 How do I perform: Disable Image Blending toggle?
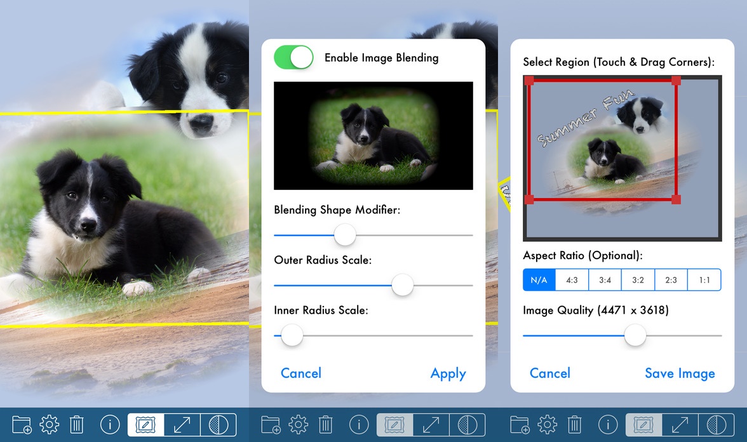pyautogui.click(x=293, y=57)
